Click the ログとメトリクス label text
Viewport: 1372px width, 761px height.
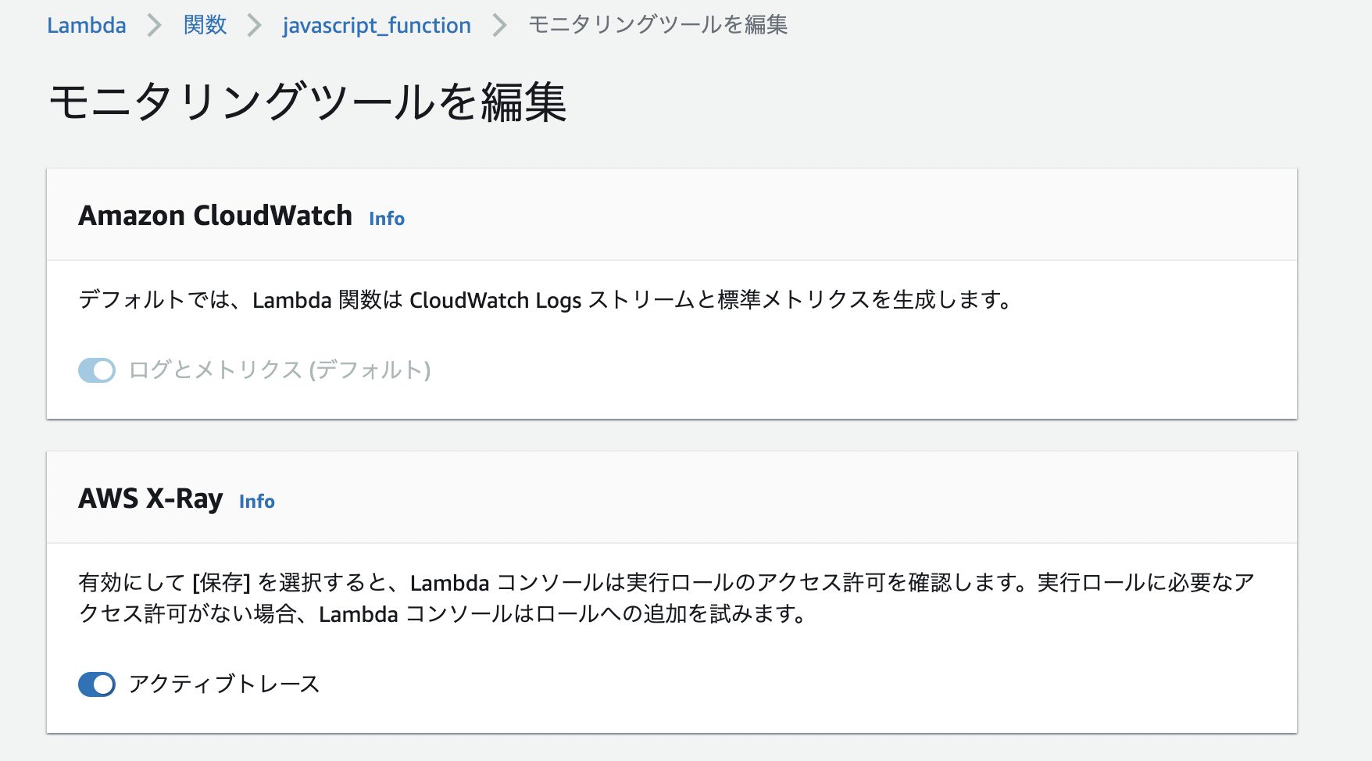click(280, 370)
